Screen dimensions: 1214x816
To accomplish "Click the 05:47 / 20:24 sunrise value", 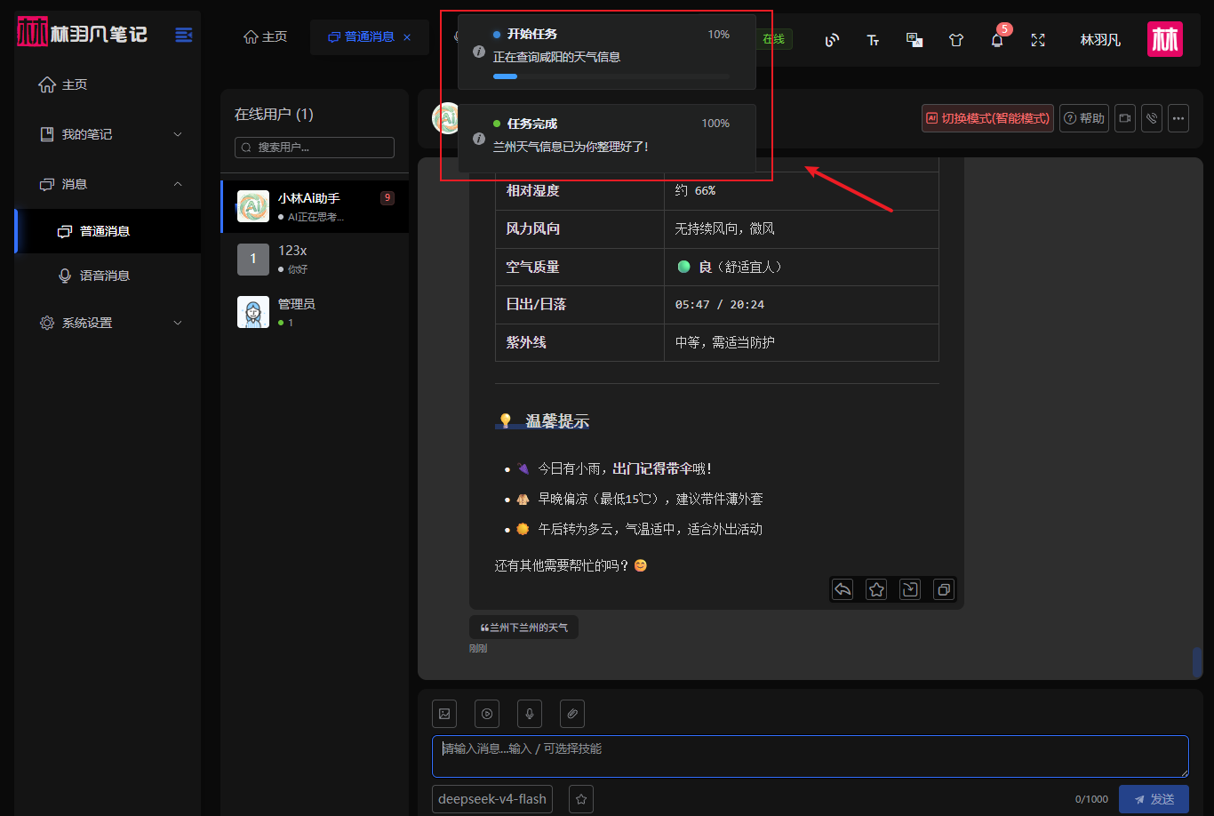I will [x=720, y=304].
